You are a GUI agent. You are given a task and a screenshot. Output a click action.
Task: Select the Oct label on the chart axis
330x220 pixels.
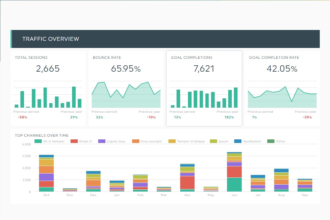(46, 195)
